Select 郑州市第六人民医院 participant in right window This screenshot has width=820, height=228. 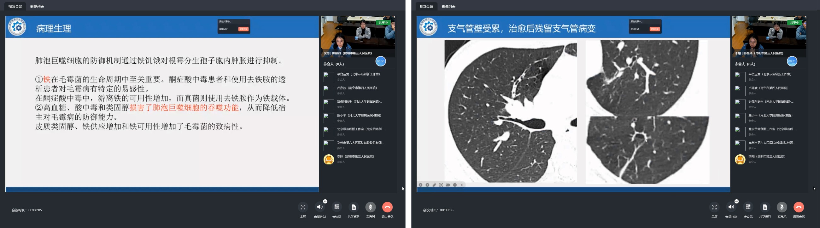click(x=769, y=145)
